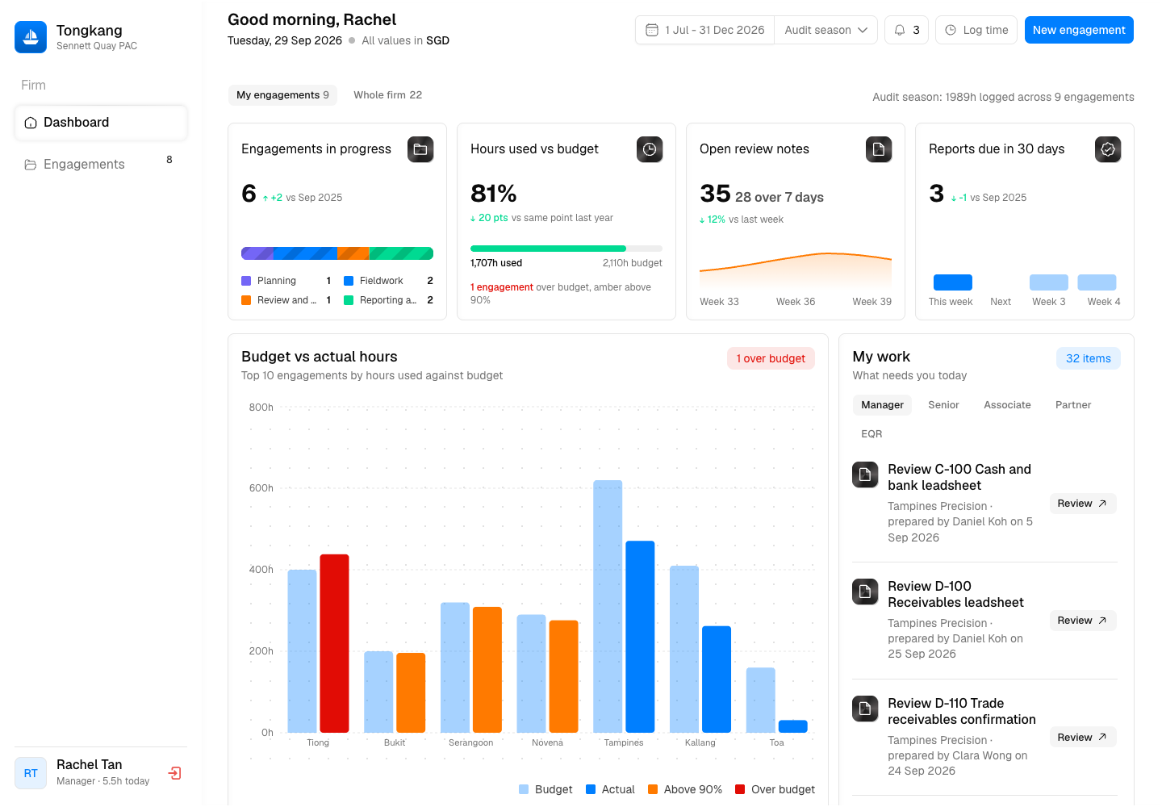This screenshot has width=1162, height=807.
Task: Open notifications bell showing 3
Action: point(907,30)
